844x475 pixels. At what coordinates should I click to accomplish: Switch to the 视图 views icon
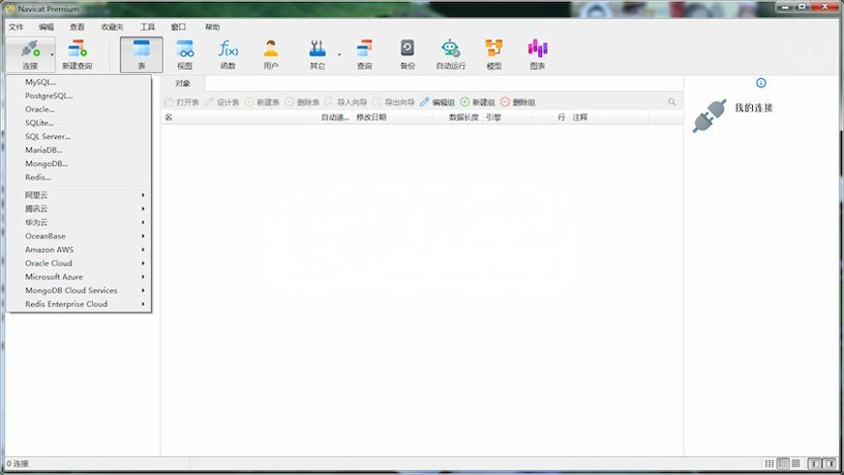pos(185,54)
